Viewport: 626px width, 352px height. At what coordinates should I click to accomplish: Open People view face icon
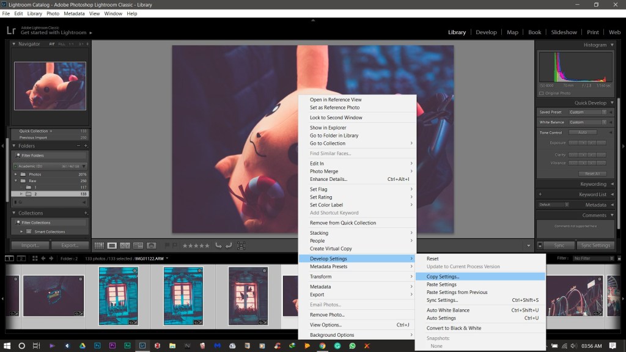(151, 246)
